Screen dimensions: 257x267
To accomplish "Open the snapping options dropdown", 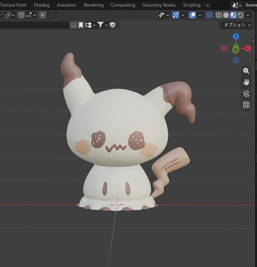I will coord(31,15).
